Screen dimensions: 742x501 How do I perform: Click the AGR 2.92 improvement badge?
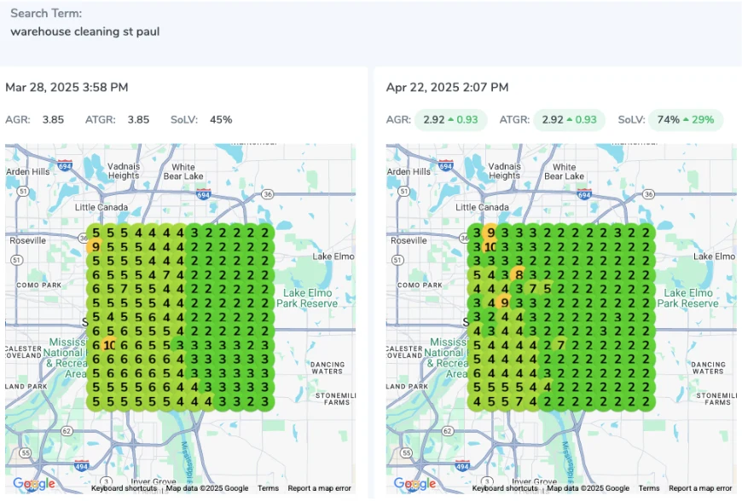tap(450, 120)
